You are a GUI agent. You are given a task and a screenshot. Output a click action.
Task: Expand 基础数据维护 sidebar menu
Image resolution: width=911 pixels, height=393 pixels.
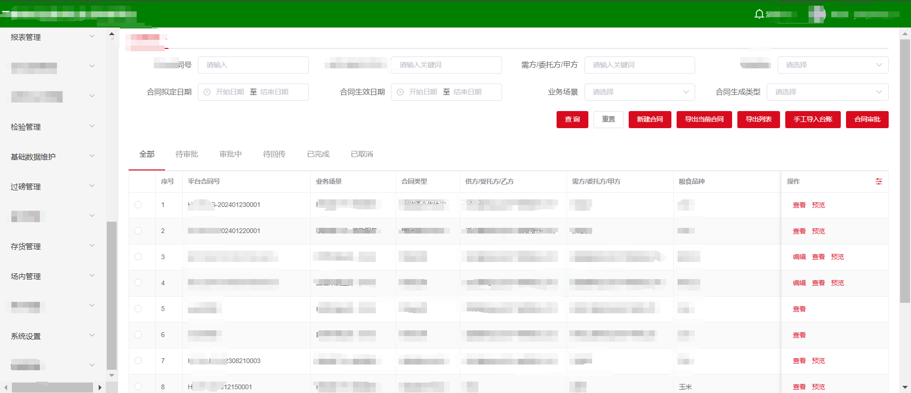(x=53, y=157)
